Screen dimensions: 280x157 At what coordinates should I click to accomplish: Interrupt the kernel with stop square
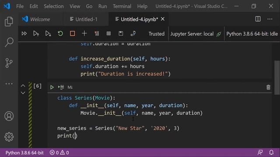72,34
